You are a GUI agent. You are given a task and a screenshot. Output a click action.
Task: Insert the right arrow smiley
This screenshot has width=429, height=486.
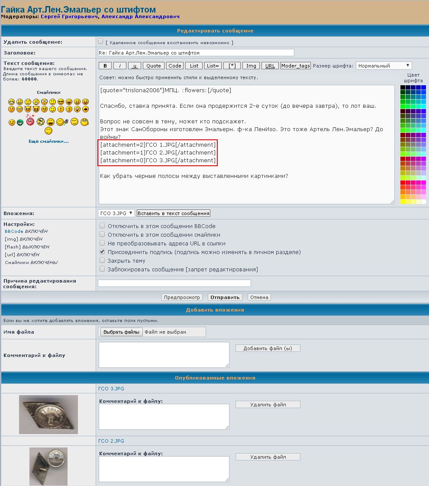pos(86,109)
